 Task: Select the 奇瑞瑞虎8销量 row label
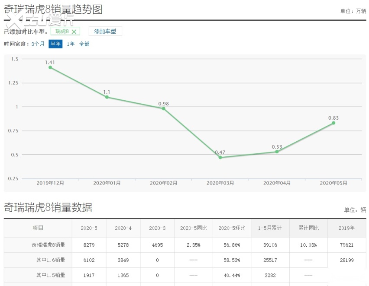49,245
